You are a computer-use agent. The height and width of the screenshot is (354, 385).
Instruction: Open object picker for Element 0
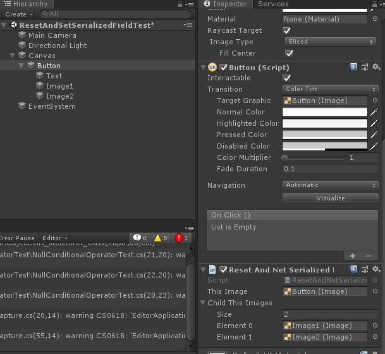(x=375, y=326)
